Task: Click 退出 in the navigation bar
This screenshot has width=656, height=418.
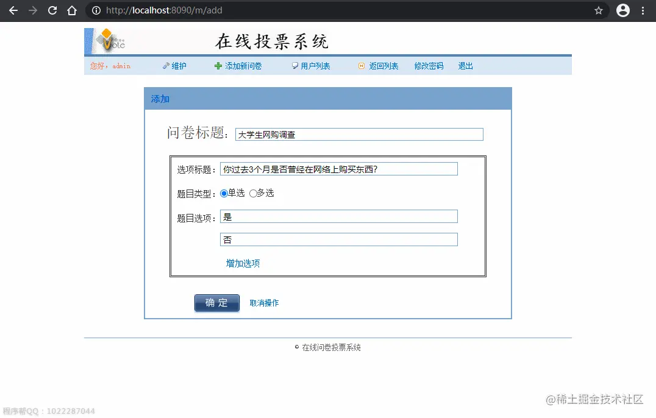Action: click(x=465, y=66)
